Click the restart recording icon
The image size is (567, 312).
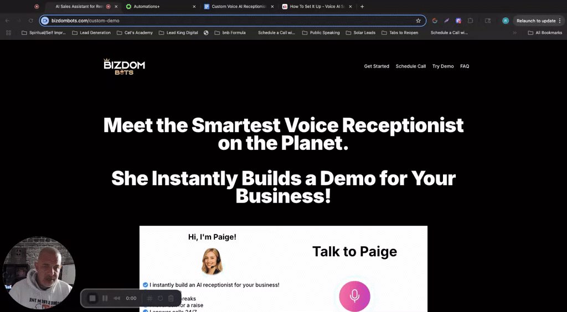coord(160,298)
